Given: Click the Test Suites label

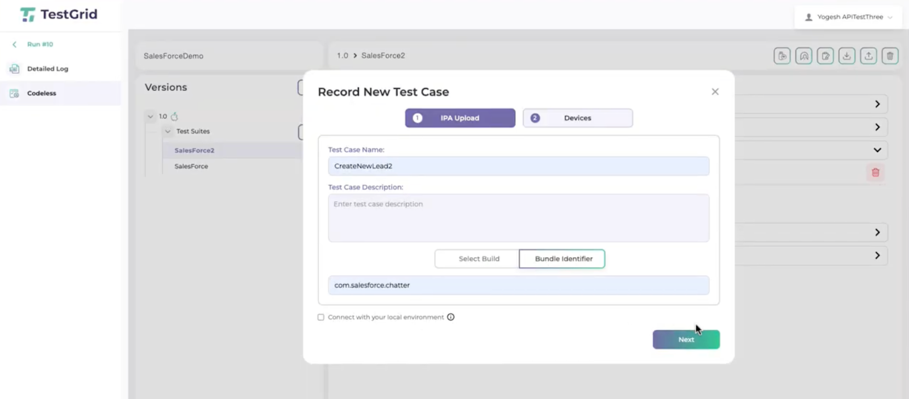Looking at the screenshot, I should pos(193,131).
